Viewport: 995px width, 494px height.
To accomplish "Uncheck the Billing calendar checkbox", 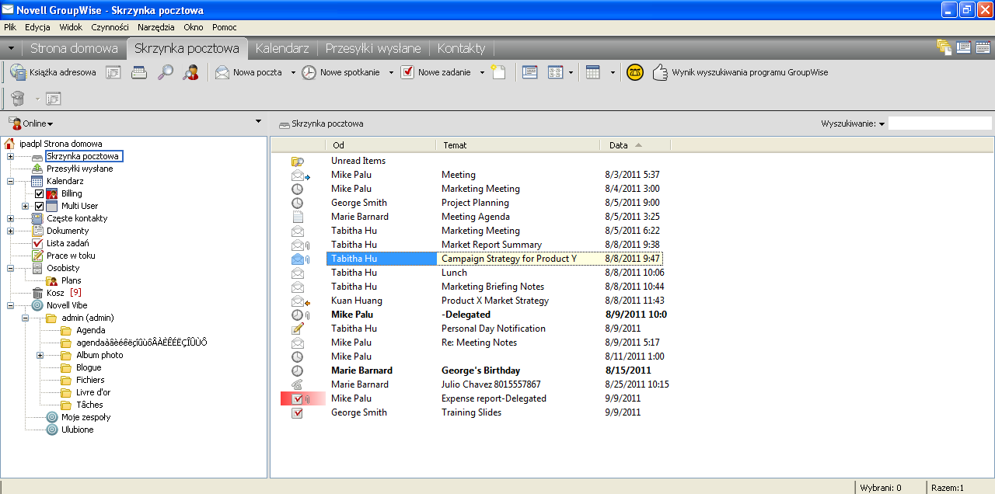I will click(40, 193).
